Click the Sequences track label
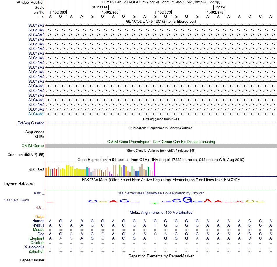 pyautogui.click(x=35, y=132)
